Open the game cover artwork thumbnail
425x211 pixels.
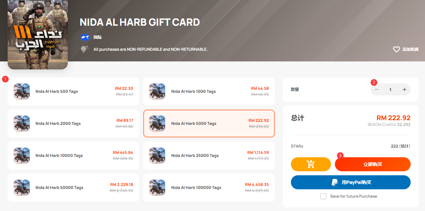38,35
